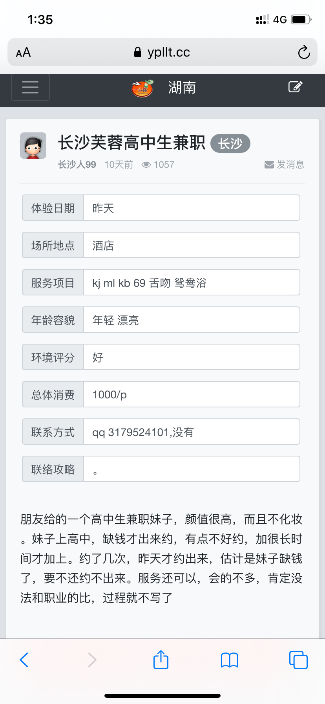Tap 发消息 to message the poster
This screenshot has width=325, height=704.
coord(290,165)
